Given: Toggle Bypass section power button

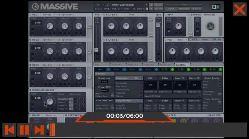Looking at the screenshot, I should point(189,15).
